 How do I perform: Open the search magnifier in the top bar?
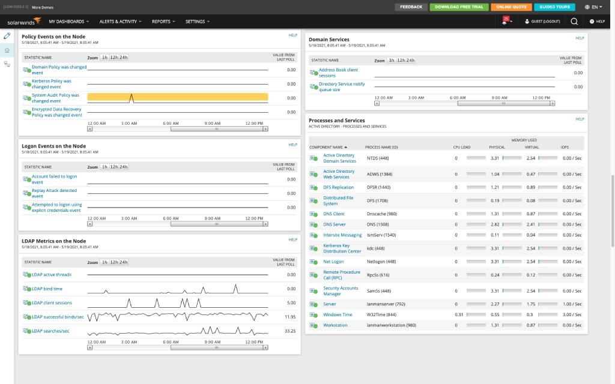click(x=574, y=20)
